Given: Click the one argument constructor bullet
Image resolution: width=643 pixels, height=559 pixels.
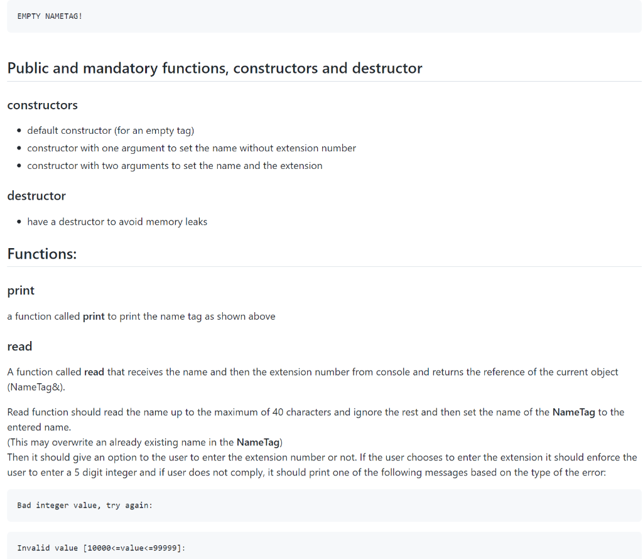Looking at the screenshot, I should coord(192,148).
